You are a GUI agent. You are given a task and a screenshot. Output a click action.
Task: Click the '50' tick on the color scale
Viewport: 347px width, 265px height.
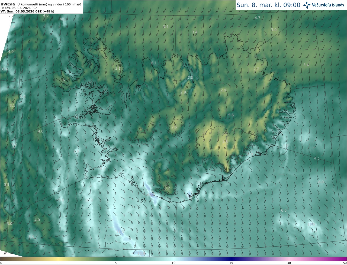click(x=345, y=263)
